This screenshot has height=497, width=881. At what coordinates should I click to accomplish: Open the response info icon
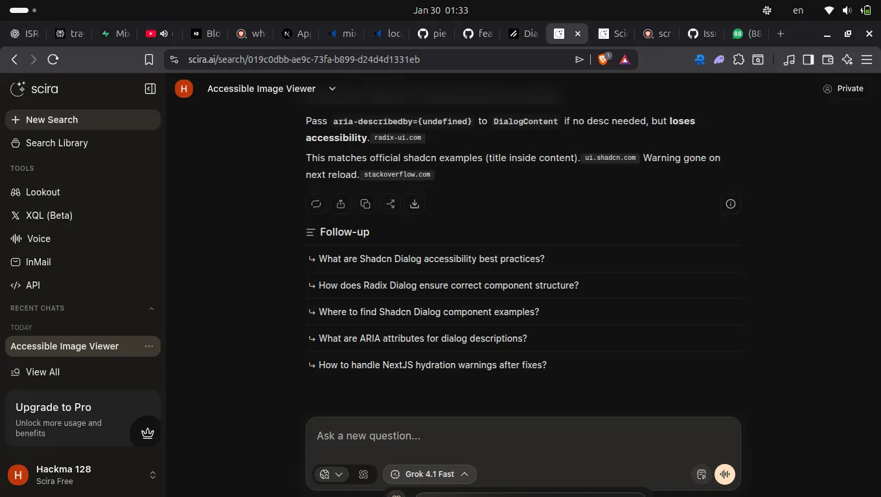731,204
